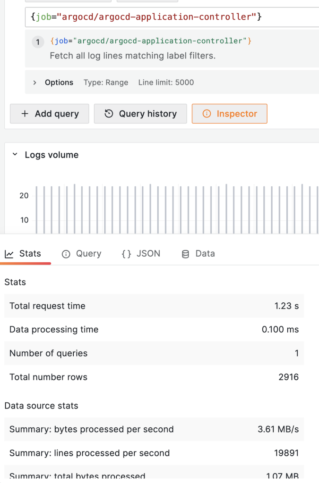Click the curly braces icon for JSON

(126, 254)
